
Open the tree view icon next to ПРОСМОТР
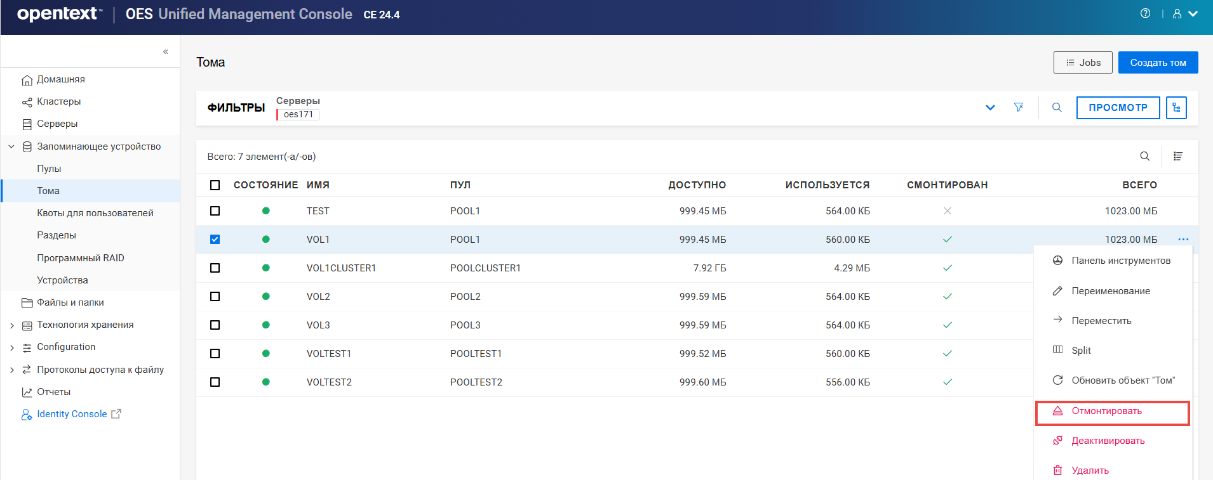[x=1176, y=107]
